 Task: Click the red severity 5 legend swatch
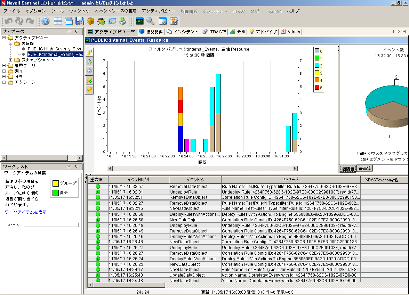point(317,88)
